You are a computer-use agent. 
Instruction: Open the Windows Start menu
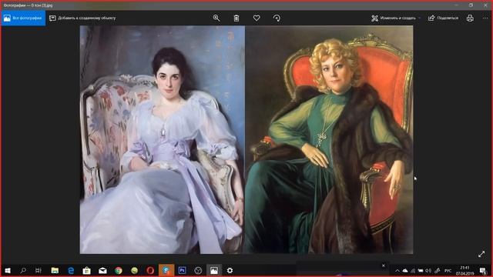[x=8, y=270]
